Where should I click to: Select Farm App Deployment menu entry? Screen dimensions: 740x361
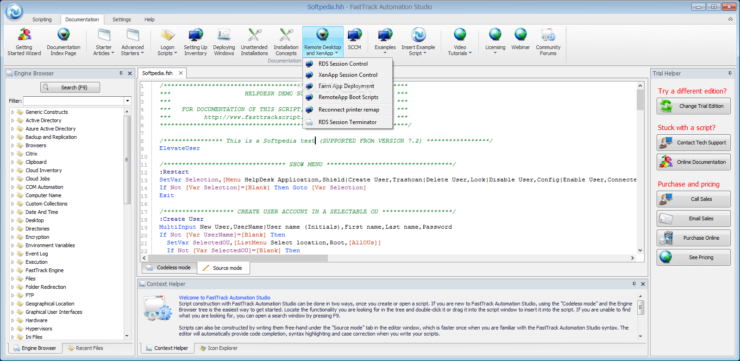pyautogui.click(x=347, y=86)
